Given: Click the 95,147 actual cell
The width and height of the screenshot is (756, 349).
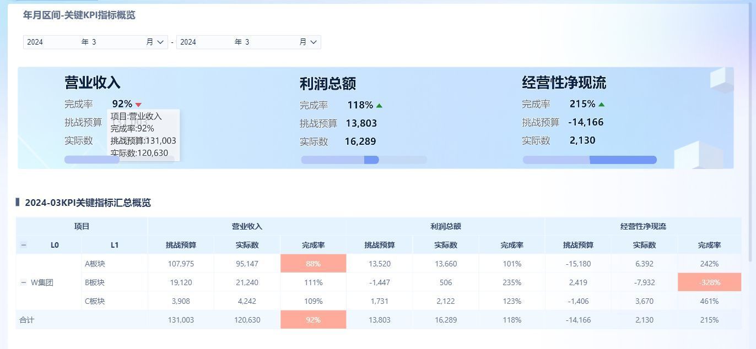Looking at the screenshot, I should [x=247, y=264].
